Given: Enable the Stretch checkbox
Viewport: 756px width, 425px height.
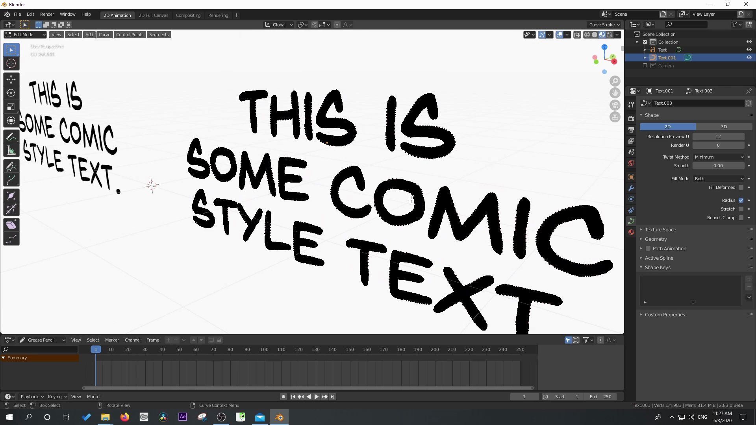Looking at the screenshot, I should (741, 209).
